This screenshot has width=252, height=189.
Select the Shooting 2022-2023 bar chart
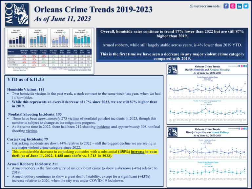click(38, 39)
